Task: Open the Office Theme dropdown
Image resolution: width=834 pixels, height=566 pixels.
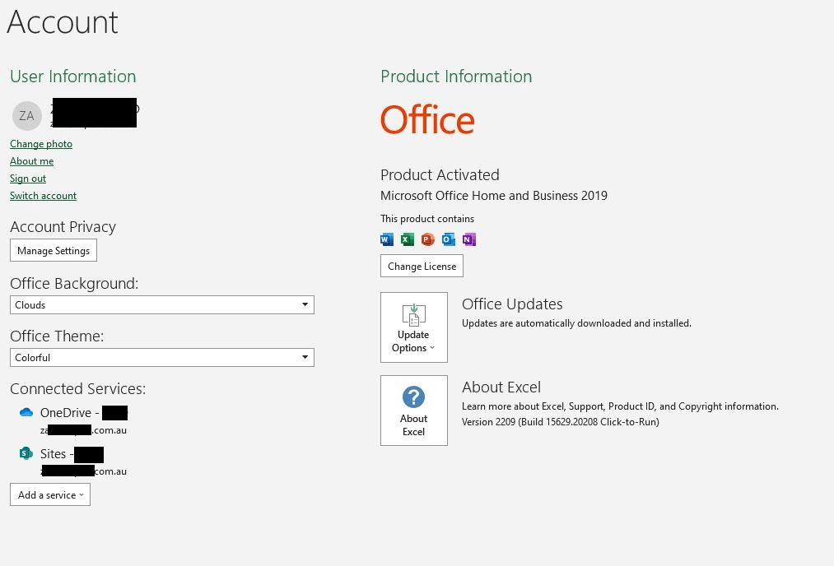Action: 162,358
